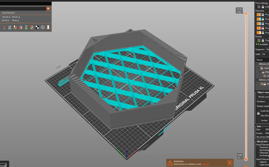Toggle the uniform scaling padlock

point(258,113)
